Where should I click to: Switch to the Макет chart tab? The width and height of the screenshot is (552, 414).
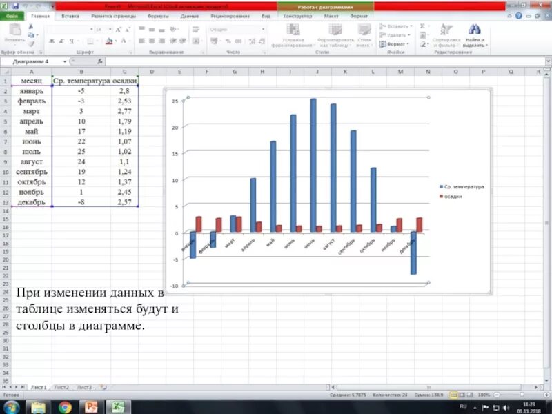click(331, 16)
